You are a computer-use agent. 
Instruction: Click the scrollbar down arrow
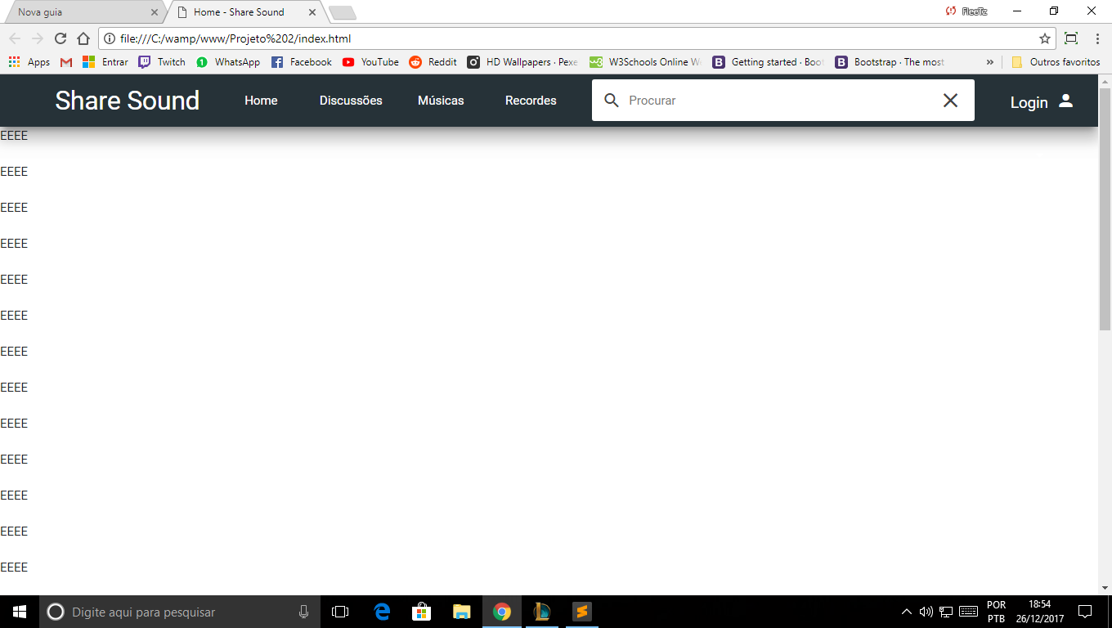coord(1105,587)
